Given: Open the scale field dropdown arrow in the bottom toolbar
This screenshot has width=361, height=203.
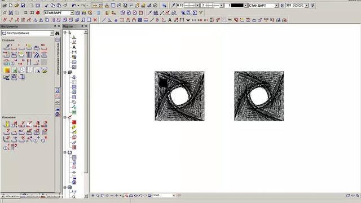Looking at the screenshot, I should point(174,196).
